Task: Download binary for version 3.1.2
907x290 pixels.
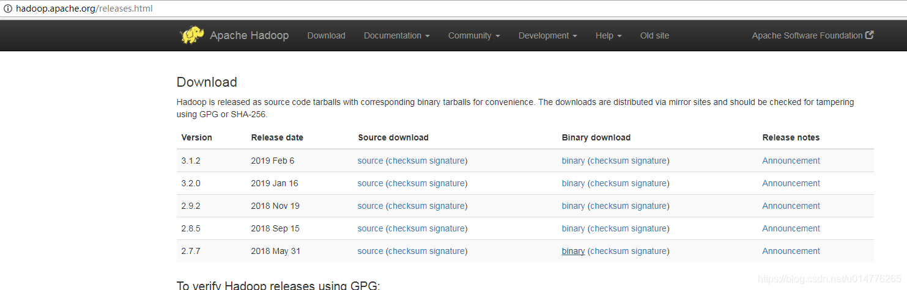Action: (573, 161)
